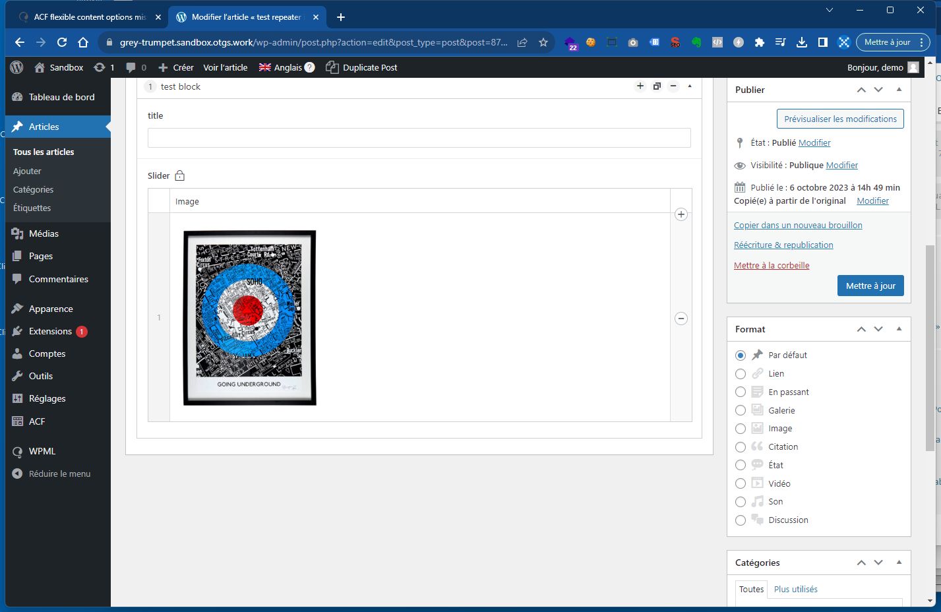
Task: Add slider row with plus icon
Action: [681, 214]
